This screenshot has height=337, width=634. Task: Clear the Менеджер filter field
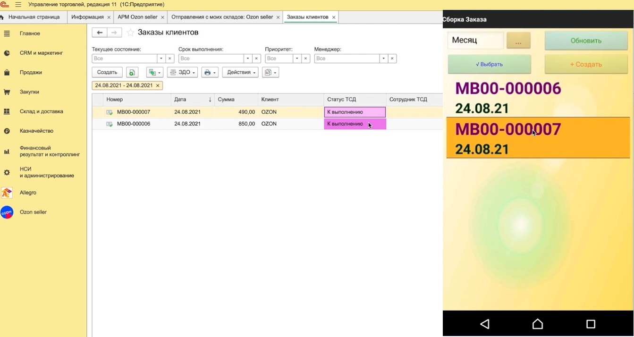tap(392, 59)
